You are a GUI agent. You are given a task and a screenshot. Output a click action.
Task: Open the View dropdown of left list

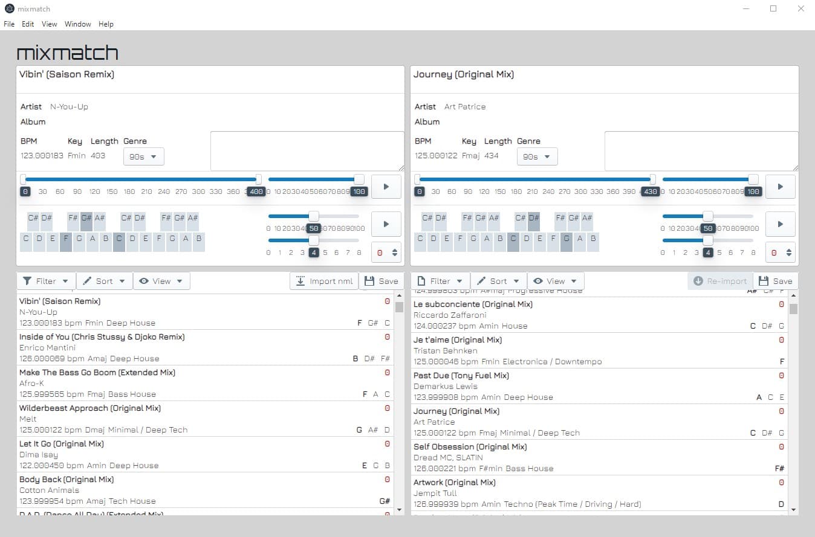161,281
